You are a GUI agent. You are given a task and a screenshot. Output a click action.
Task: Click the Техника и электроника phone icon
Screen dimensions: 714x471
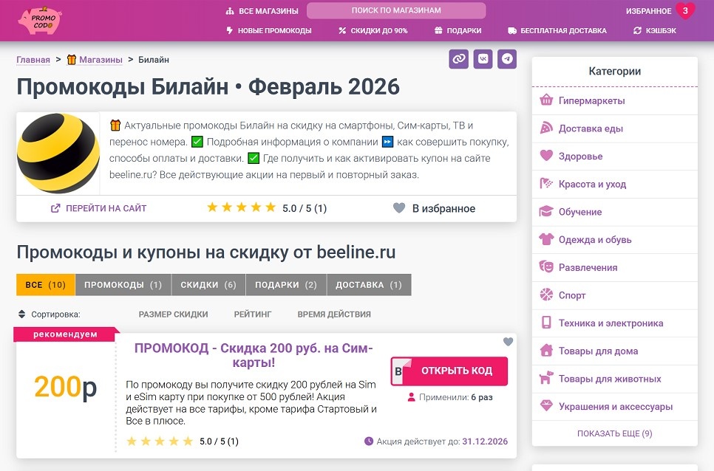546,323
